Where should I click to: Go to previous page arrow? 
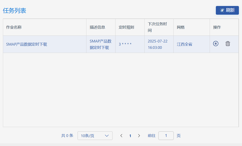point(121,135)
